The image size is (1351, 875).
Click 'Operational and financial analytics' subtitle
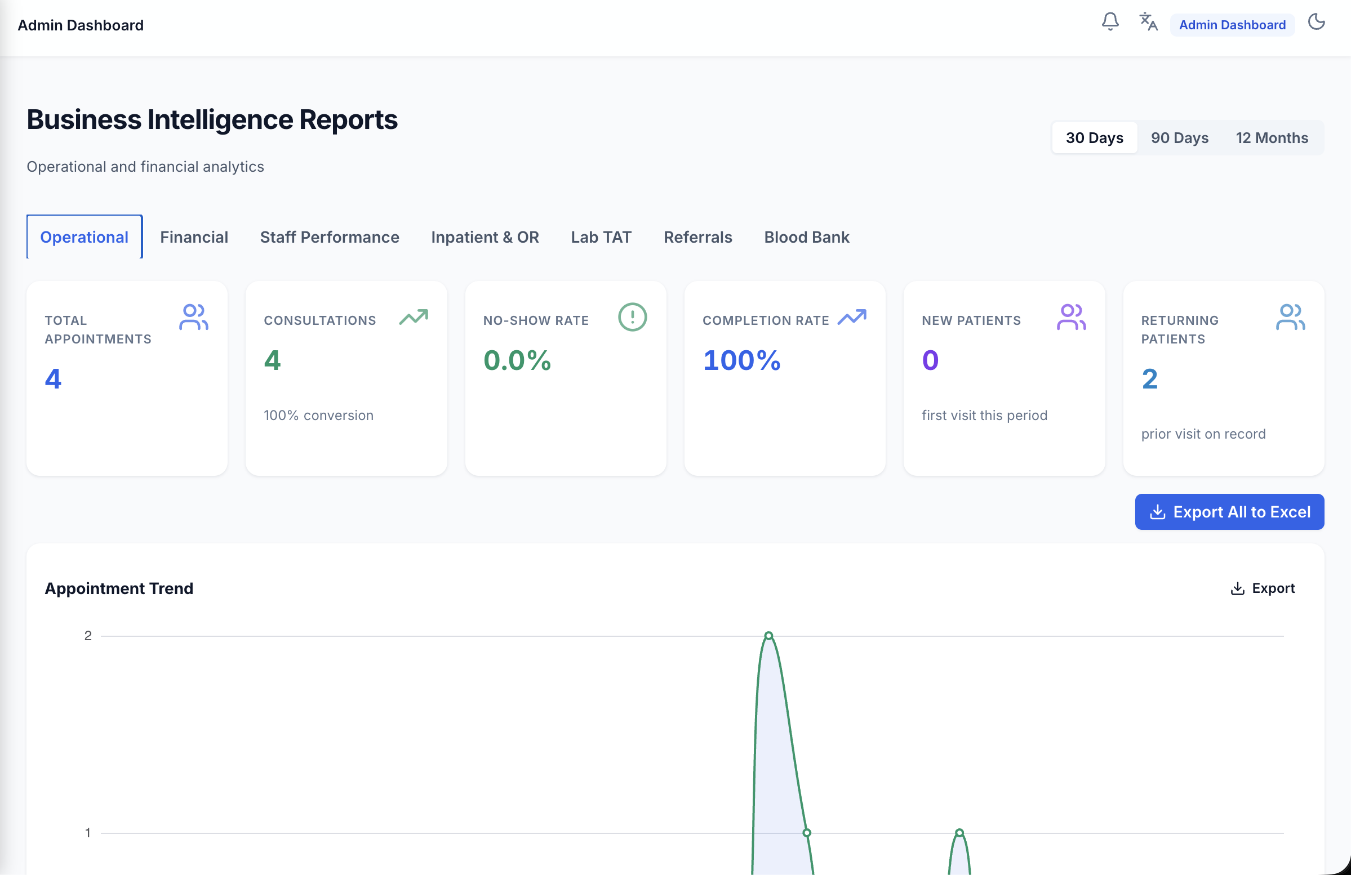pos(145,166)
